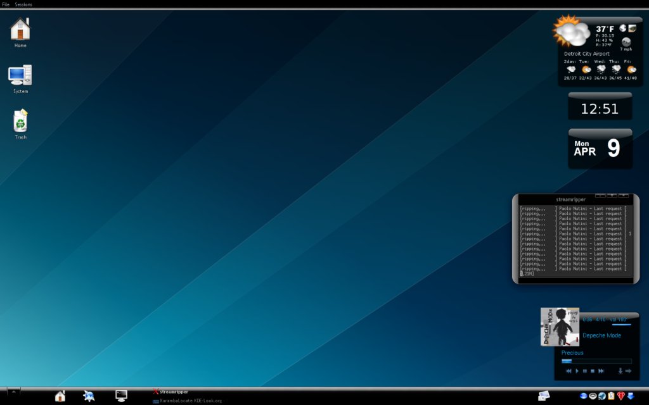Open the File menu
The image size is (649, 405).
pyautogui.click(x=6, y=4)
